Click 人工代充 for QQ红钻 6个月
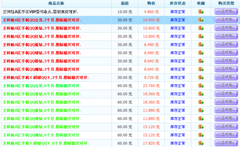Viewport: 240px width, 147px height. 226,102
